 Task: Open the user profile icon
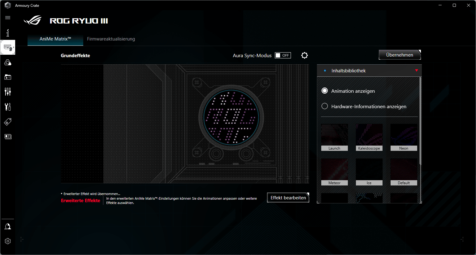8,227
